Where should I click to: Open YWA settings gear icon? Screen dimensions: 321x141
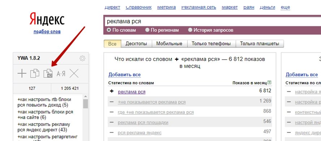82,58
